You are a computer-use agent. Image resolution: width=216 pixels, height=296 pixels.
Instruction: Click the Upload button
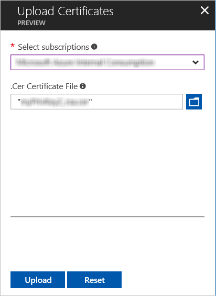(38, 280)
